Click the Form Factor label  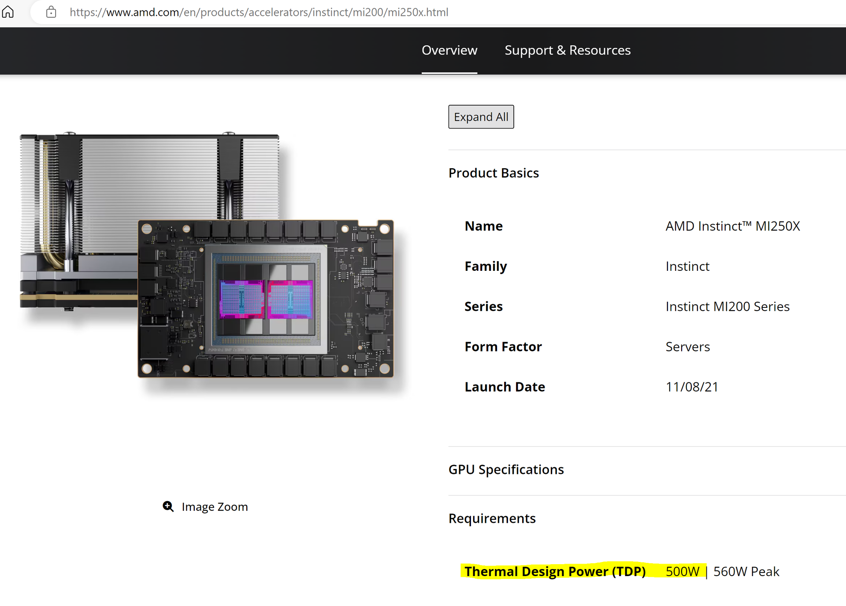tap(503, 347)
